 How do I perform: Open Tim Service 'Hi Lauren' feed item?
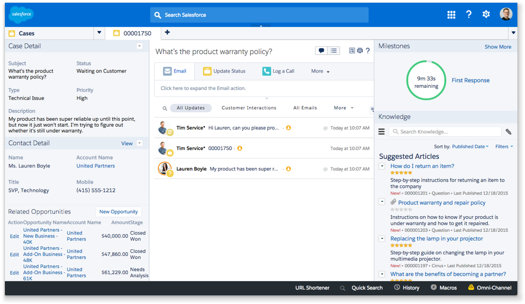264,128
